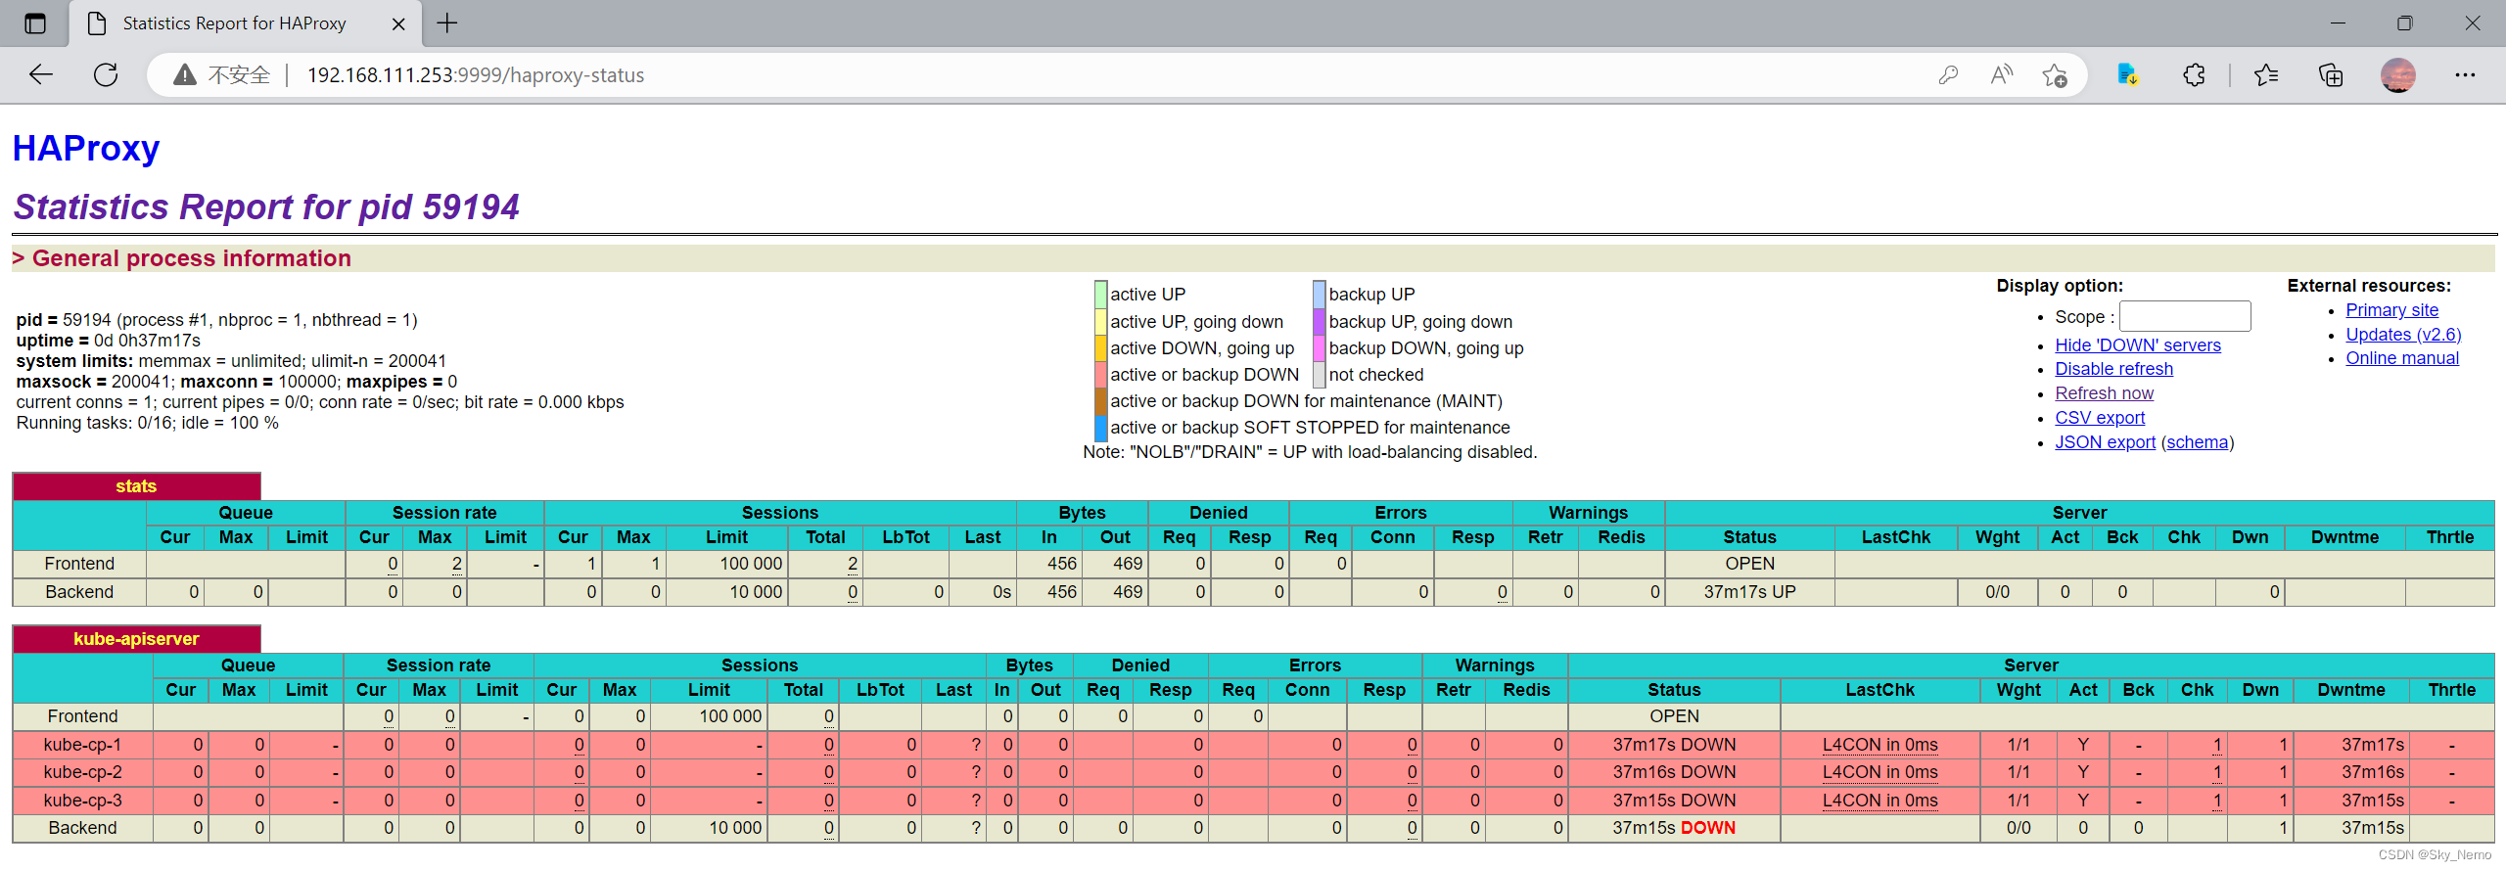Open the JSON schema link
Screen dimensions: 2506x871
point(2197,442)
